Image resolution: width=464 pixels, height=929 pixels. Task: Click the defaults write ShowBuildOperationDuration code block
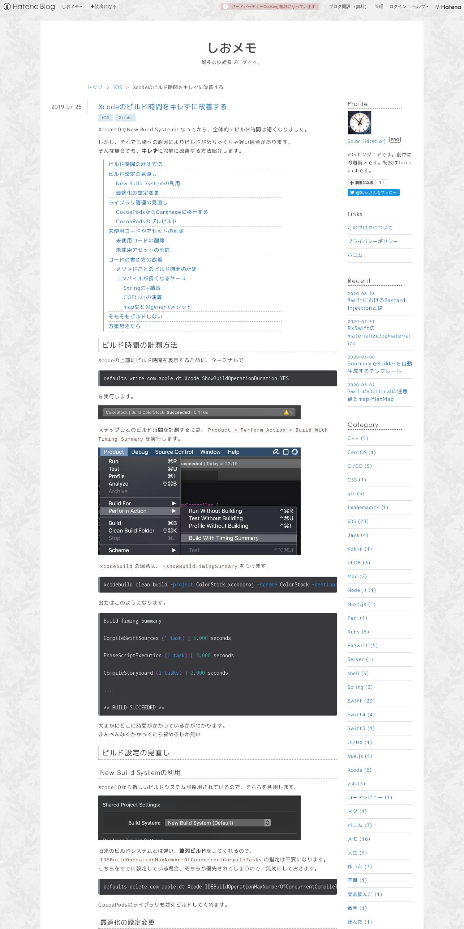tap(218, 378)
